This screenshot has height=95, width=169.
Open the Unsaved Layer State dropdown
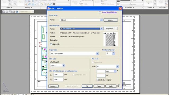[69, 1]
